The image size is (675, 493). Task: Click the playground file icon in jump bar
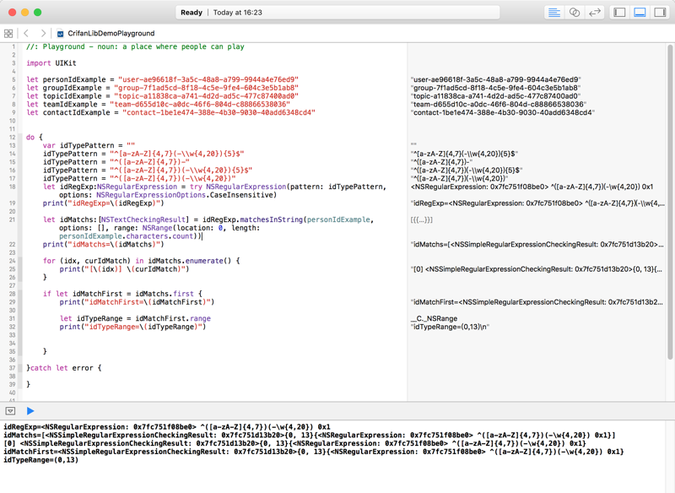coord(60,34)
